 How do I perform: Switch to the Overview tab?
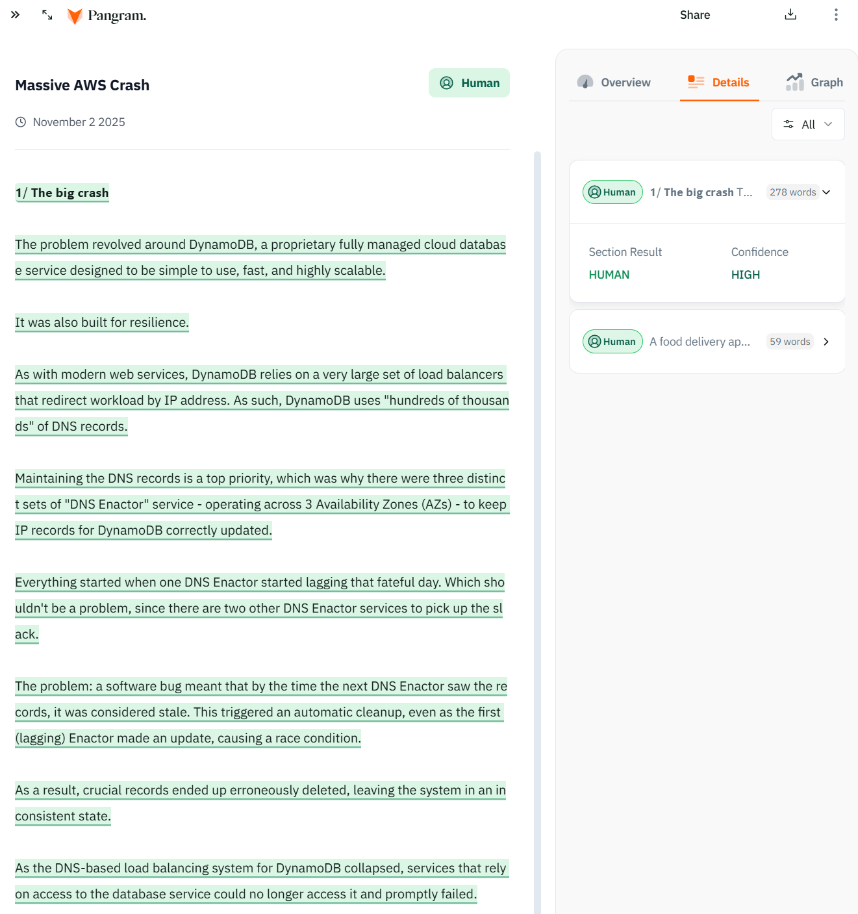point(624,82)
